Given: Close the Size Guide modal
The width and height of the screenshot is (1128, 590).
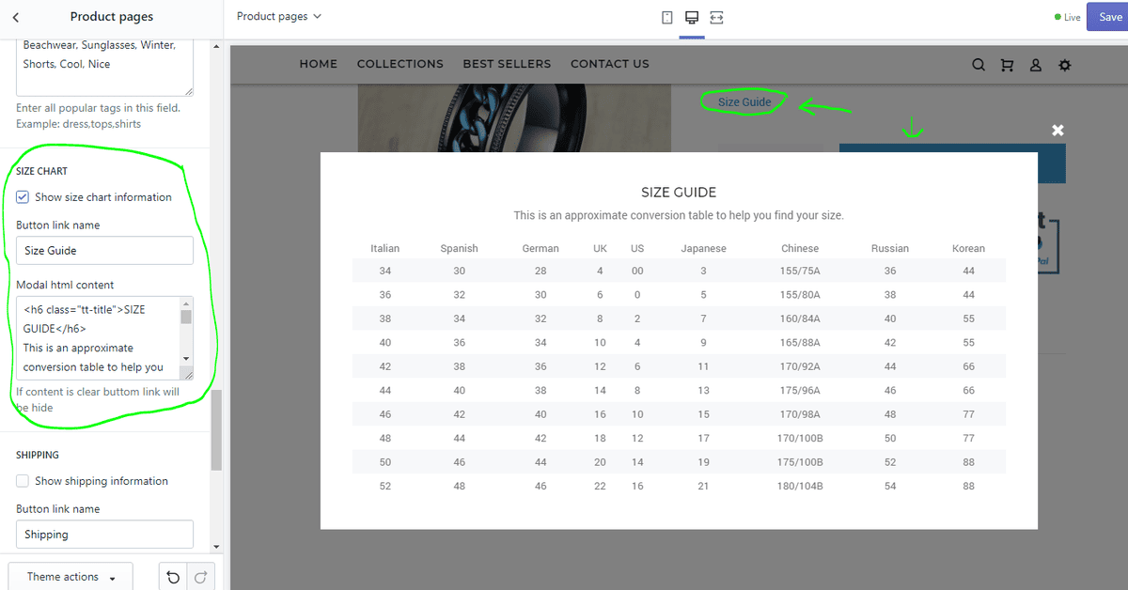Looking at the screenshot, I should point(1057,131).
